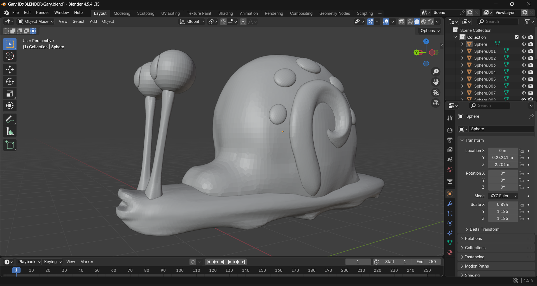Viewport: 537px width, 286px height.
Task: Expand Sphere.002 in outliner
Action: (x=462, y=58)
